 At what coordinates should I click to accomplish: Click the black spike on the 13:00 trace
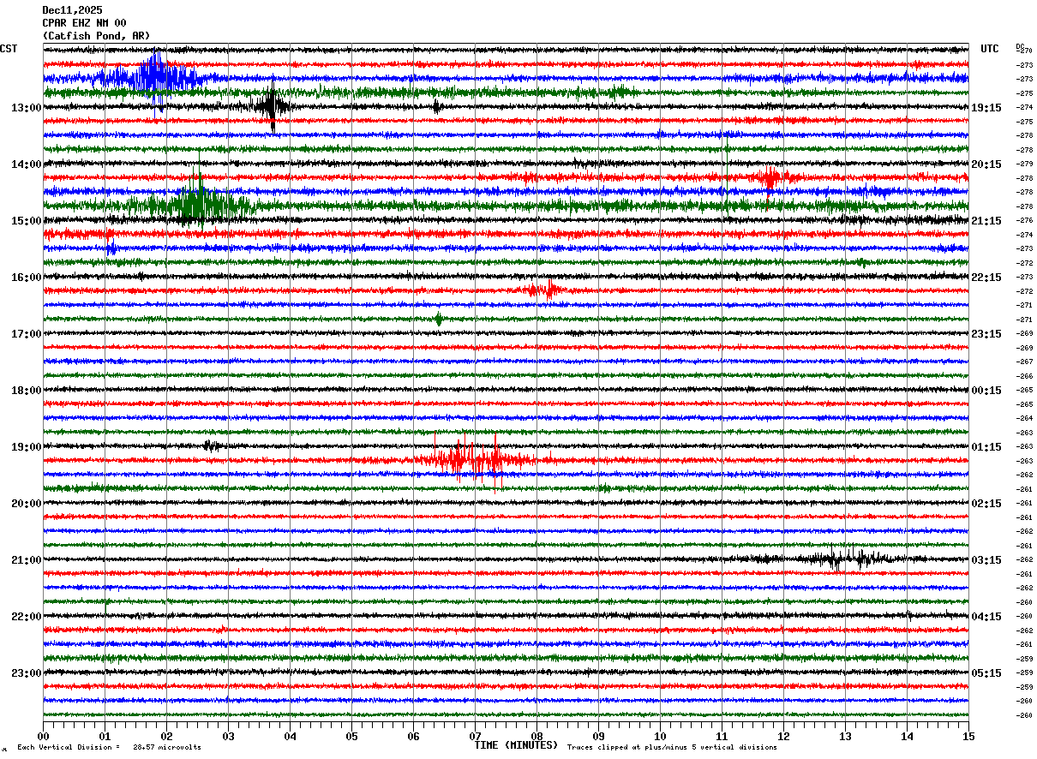[272, 107]
